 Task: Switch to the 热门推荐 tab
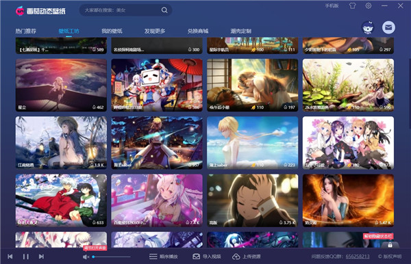click(x=26, y=31)
